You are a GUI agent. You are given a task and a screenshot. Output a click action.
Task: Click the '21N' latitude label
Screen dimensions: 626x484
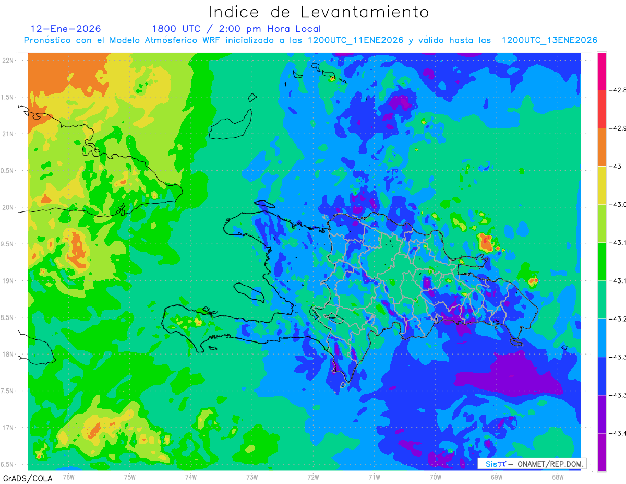9,134
